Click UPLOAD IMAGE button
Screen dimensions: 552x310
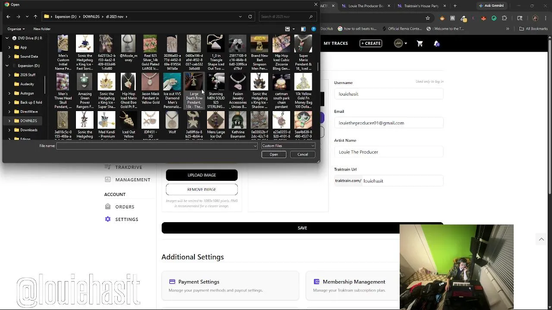202,175
